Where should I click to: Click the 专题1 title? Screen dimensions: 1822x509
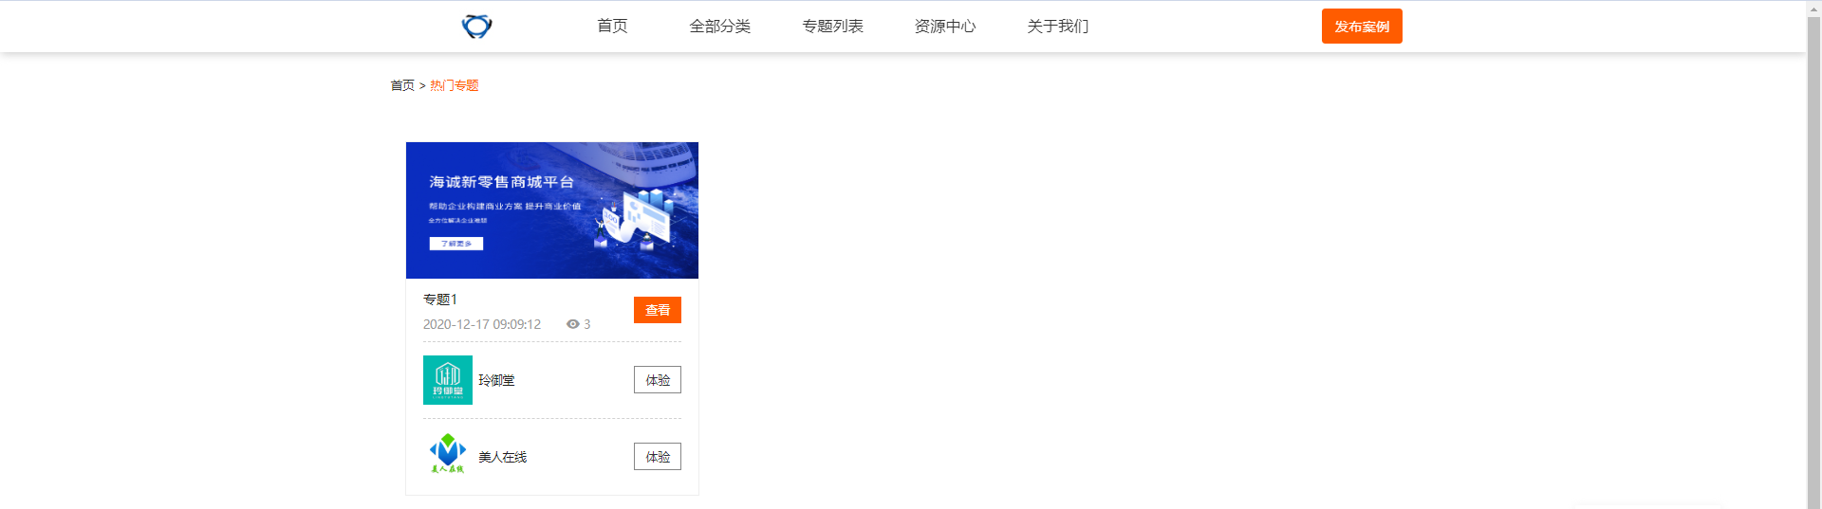pyautogui.click(x=440, y=300)
